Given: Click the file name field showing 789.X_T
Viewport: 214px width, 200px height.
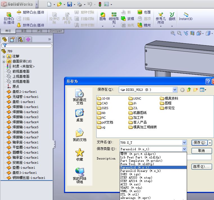Looking at the screenshot, I should [x=151, y=143].
